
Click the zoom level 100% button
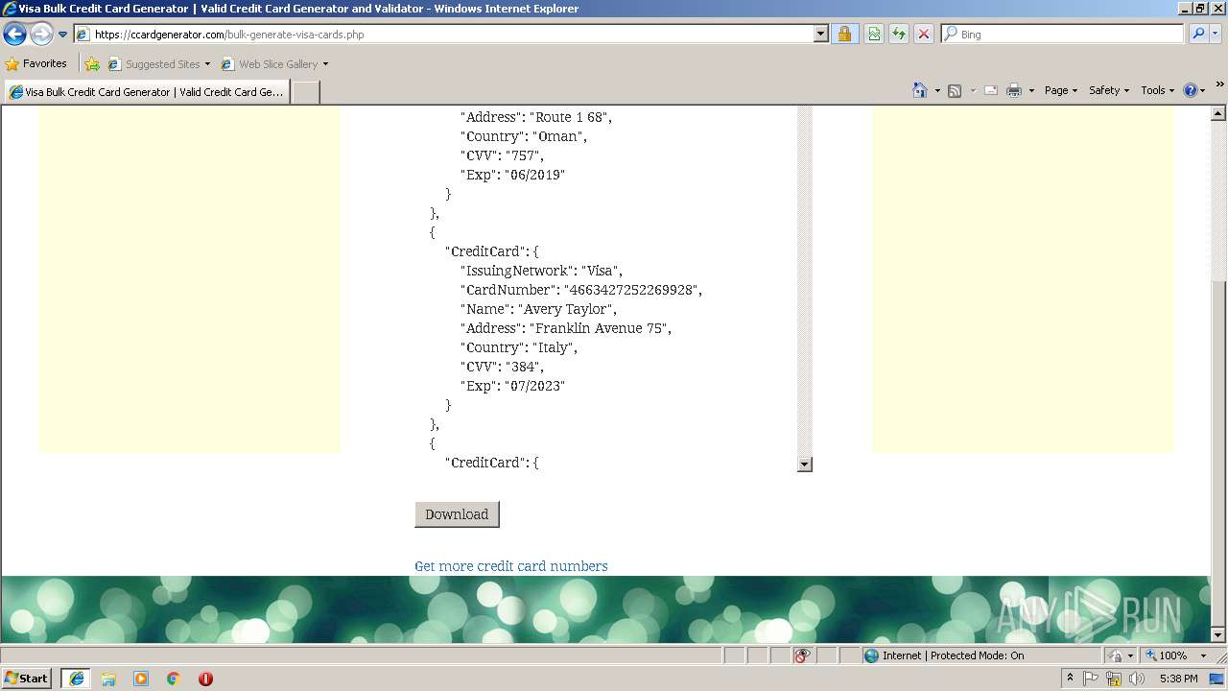pos(1167,655)
